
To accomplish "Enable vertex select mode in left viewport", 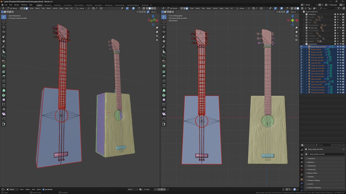I will pyautogui.click(x=22, y=8).
